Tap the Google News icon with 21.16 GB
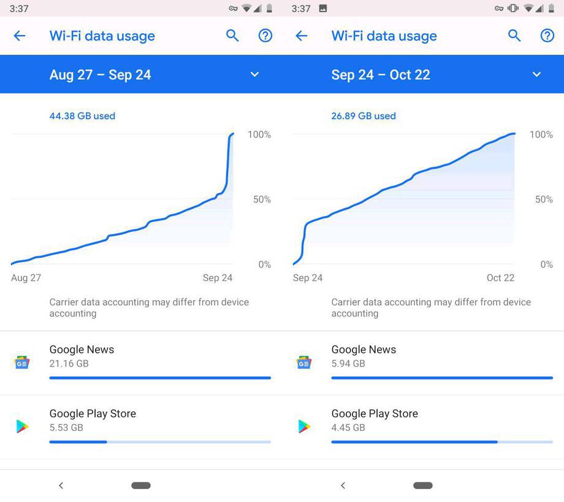Image resolution: width=564 pixels, height=502 pixels. coord(22,363)
